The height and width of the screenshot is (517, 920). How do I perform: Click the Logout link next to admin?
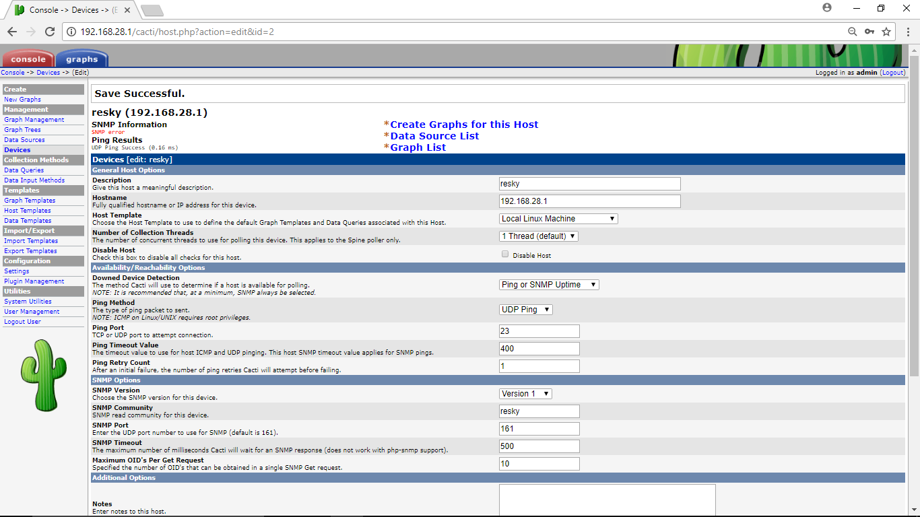pos(892,73)
